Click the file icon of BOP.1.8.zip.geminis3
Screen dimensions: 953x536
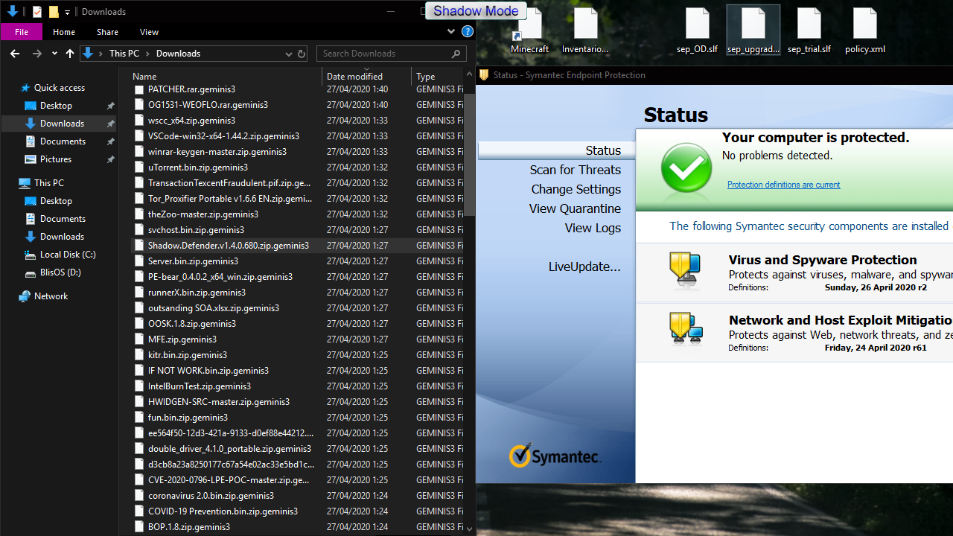pyautogui.click(x=138, y=527)
